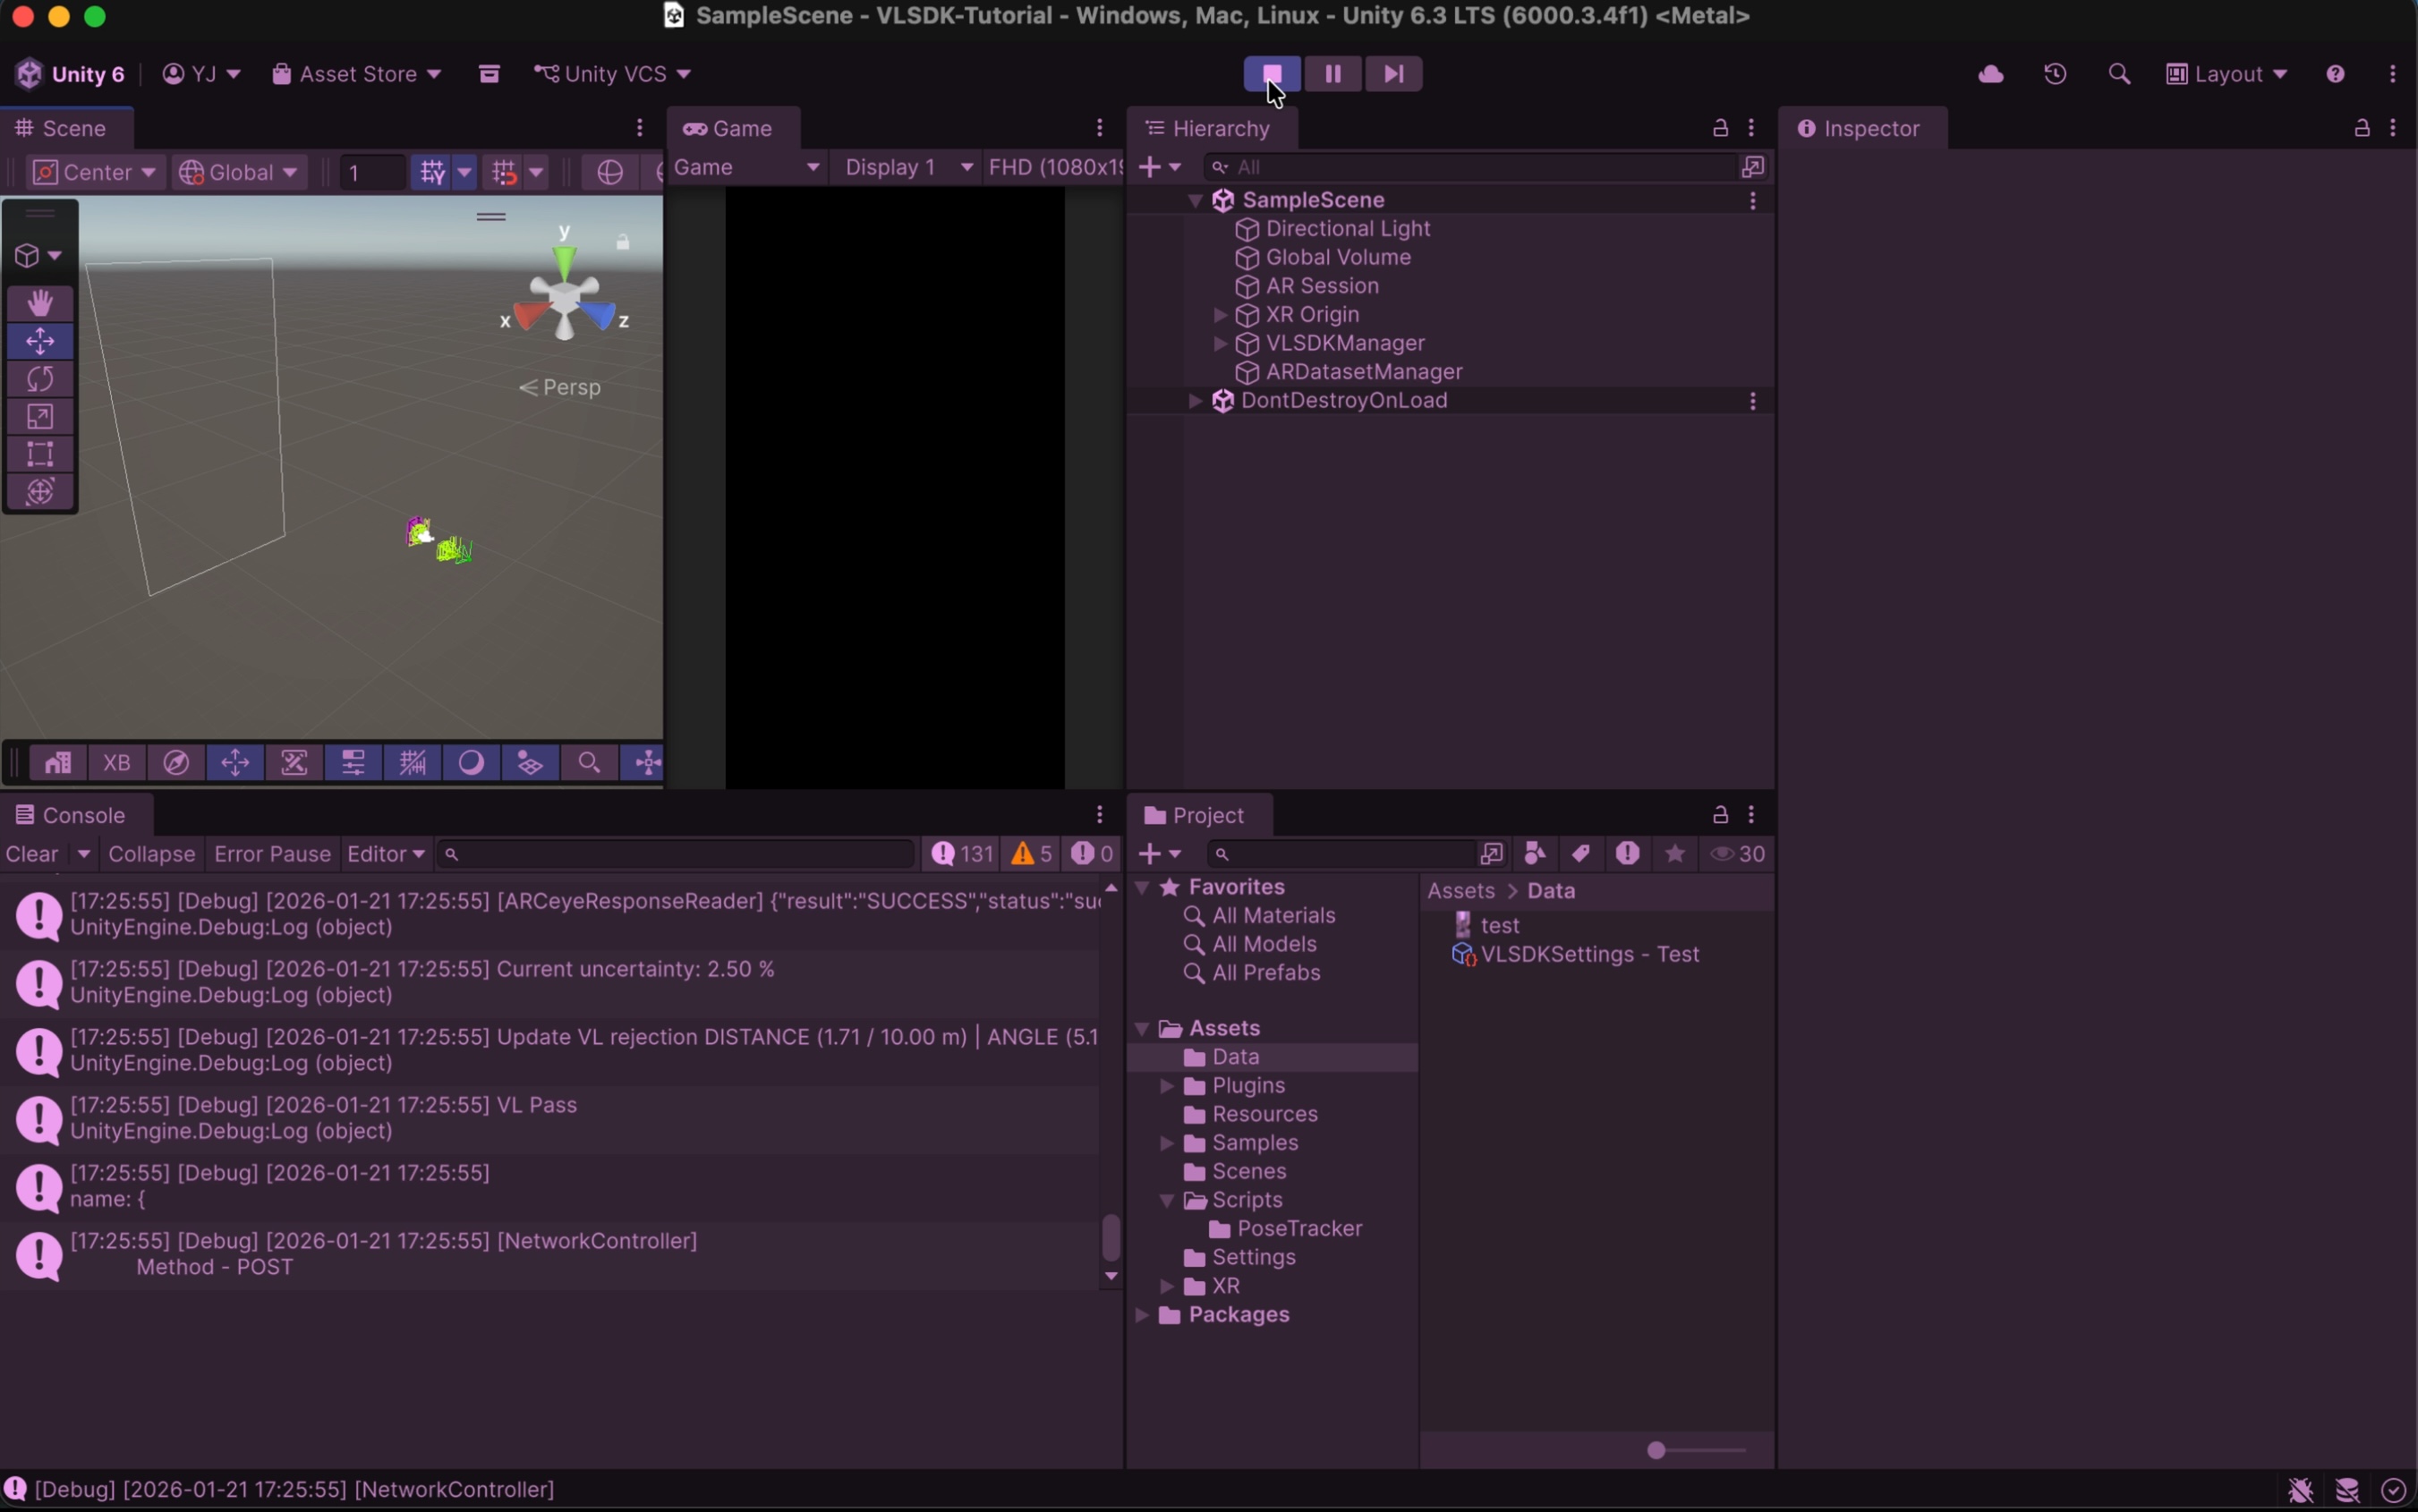
Task: Open the Undo History icon
Action: 2055,74
